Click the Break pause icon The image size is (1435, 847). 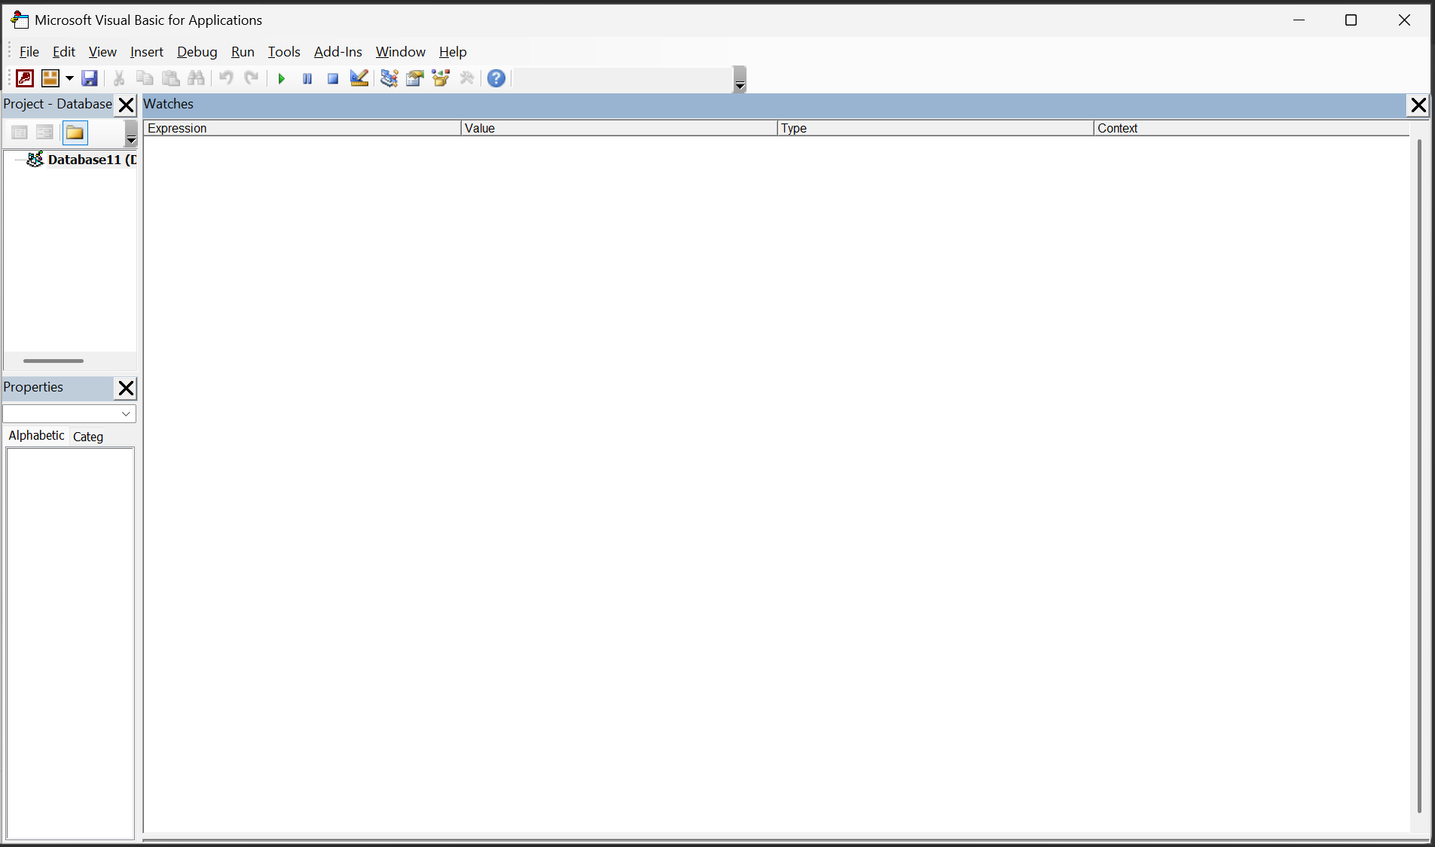point(307,78)
